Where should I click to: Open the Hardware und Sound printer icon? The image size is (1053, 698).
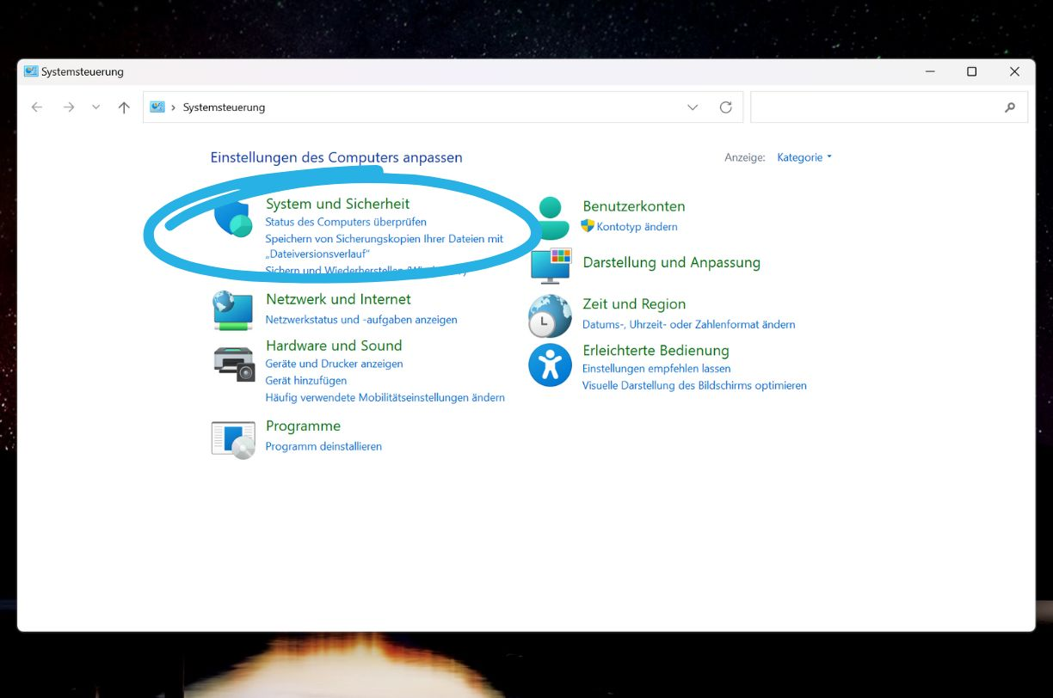tap(234, 363)
